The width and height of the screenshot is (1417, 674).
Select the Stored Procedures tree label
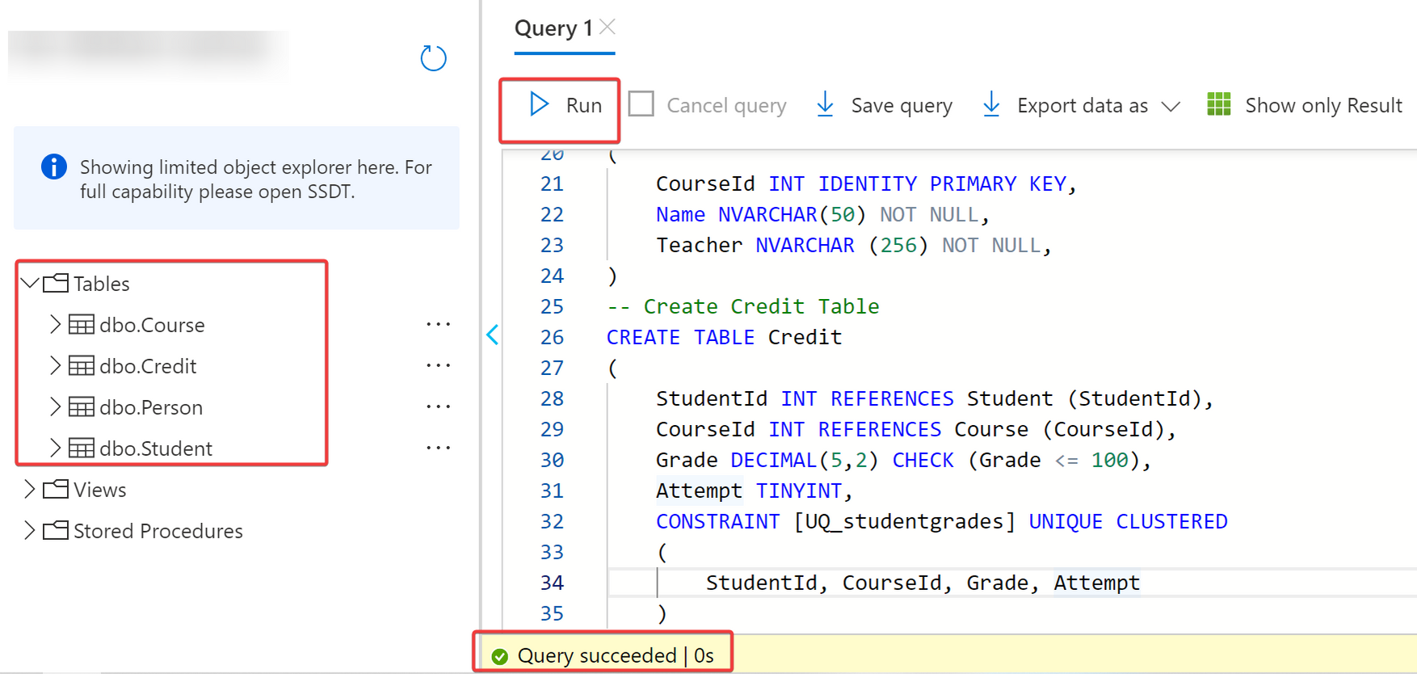point(158,531)
